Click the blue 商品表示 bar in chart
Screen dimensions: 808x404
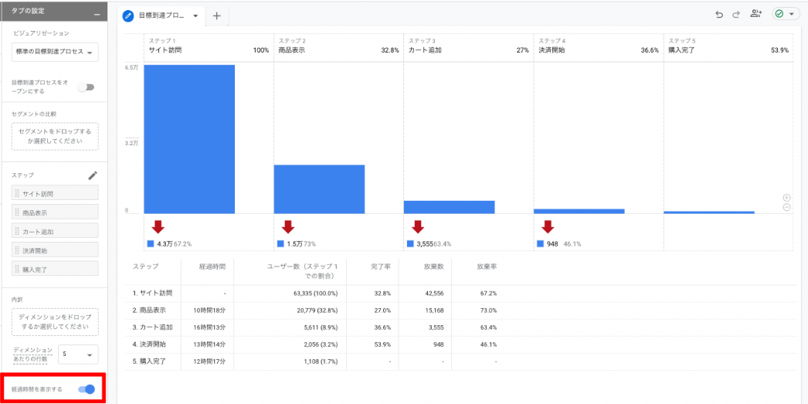pos(320,189)
